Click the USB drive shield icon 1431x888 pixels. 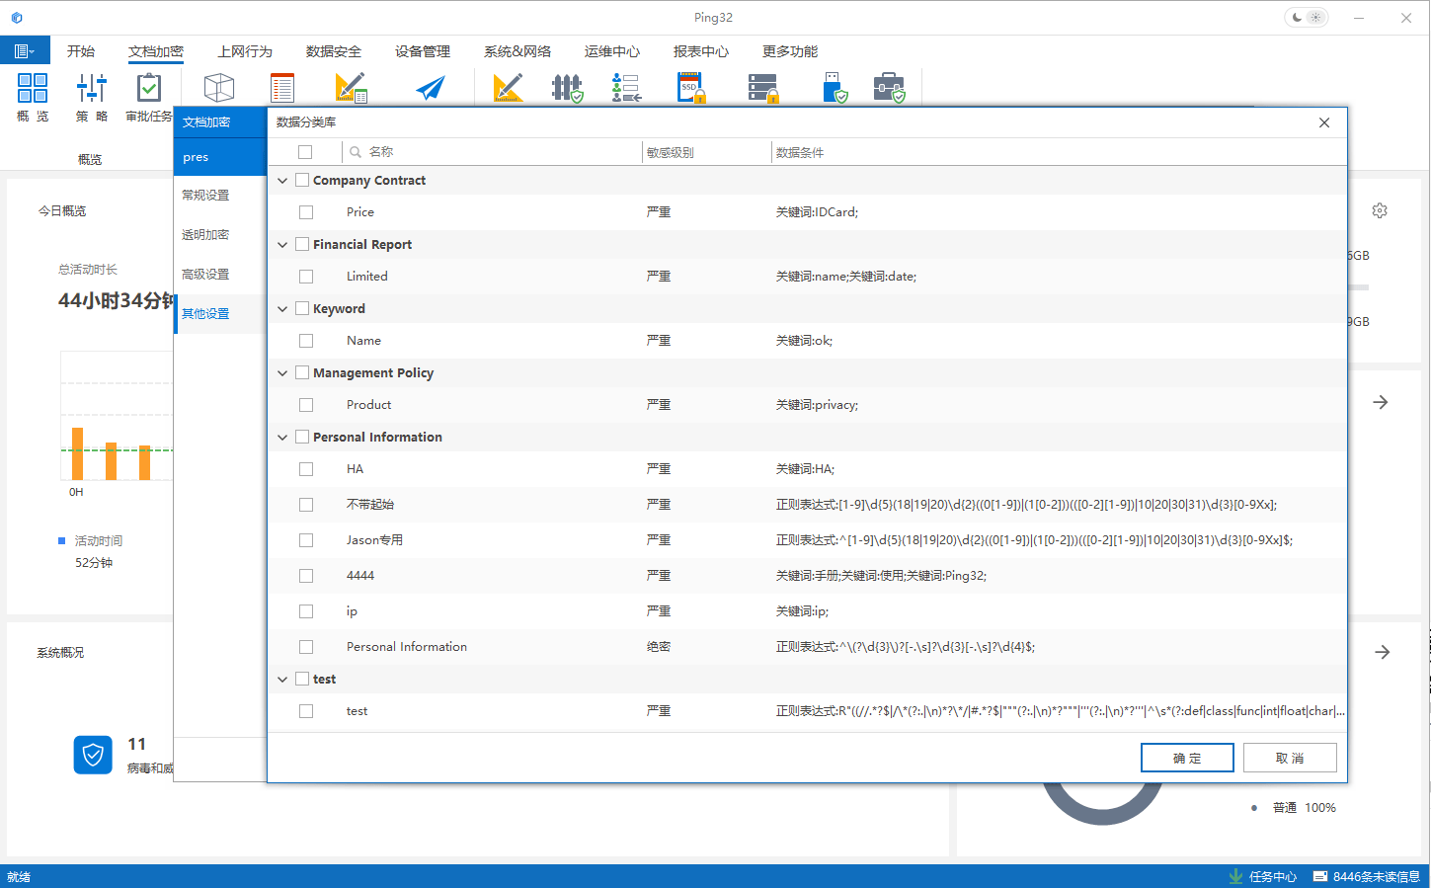pyautogui.click(x=835, y=89)
